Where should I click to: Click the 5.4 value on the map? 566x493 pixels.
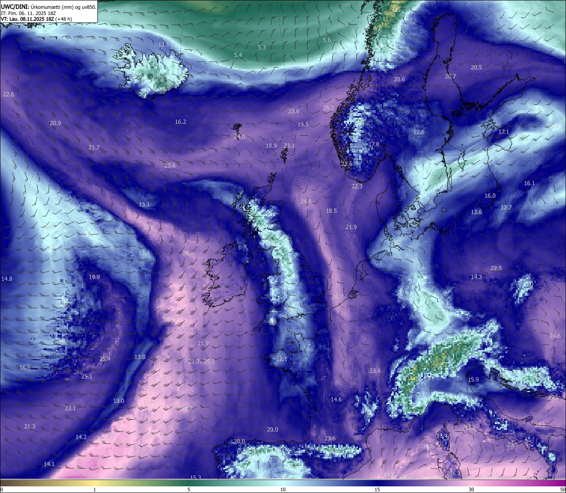pyautogui.click(x=238, y=55)
